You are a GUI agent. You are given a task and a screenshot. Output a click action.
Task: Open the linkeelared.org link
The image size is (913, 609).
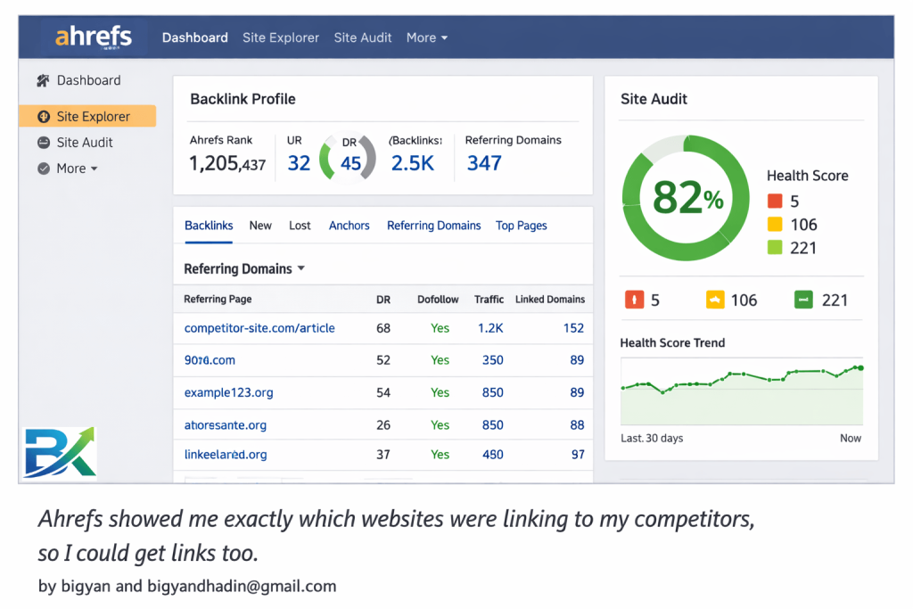click(226, 454)
